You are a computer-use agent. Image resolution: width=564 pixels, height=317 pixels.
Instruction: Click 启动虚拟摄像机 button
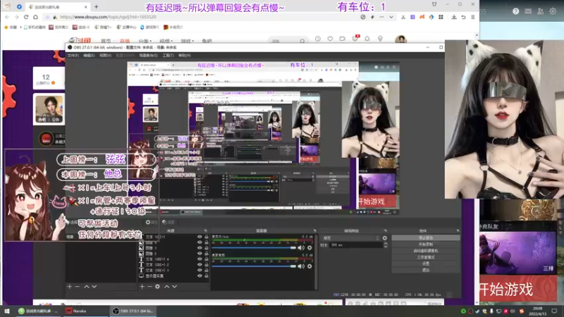pos(426,251)
